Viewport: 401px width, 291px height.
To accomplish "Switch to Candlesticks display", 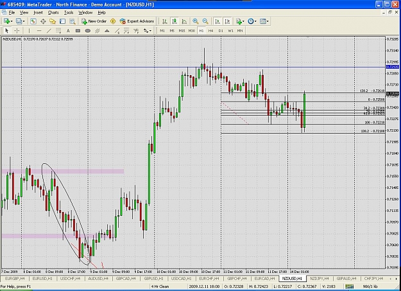I will click(175, 21).
